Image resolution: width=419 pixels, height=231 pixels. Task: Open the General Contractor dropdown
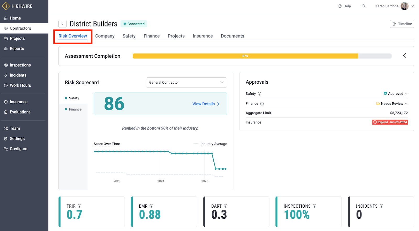[186, 83]
